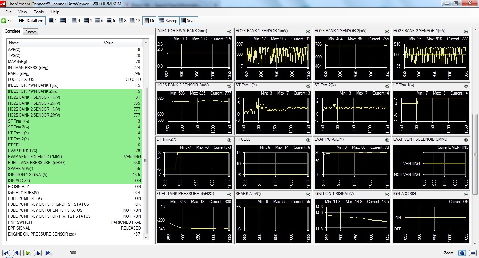Select the 6-graph grid layout
Screen dimensions: 479x258
(111, 21)
